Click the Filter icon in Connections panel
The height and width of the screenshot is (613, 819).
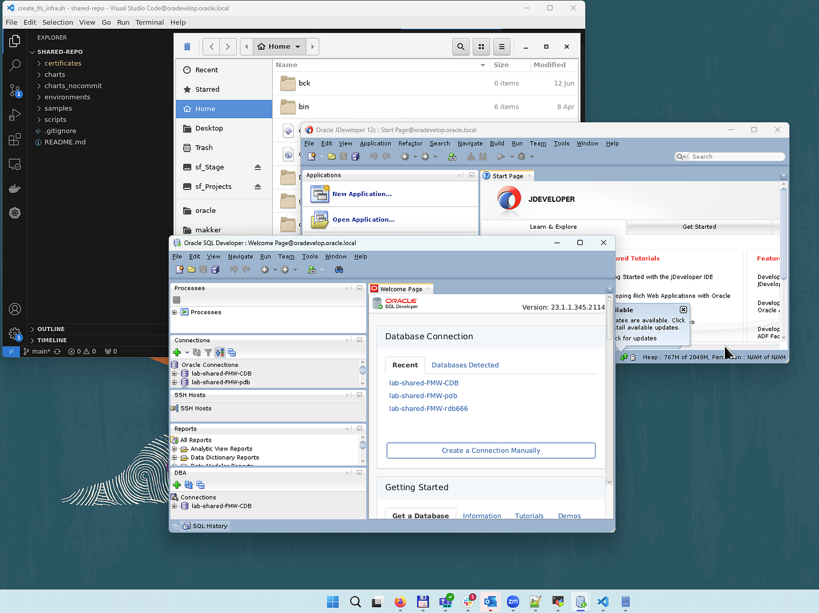coord(208,352)
